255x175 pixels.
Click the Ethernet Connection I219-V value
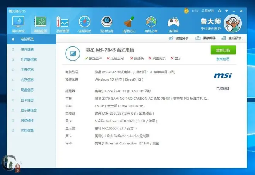(x=127, y=143)
